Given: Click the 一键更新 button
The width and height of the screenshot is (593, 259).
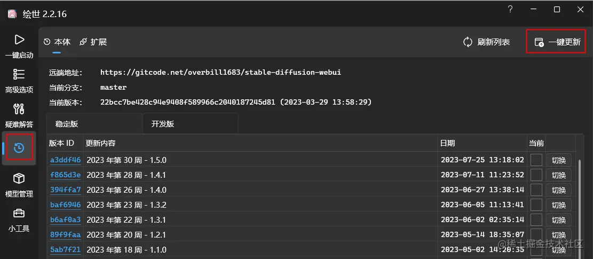Looking at the screenshot, I should tap(557, 42).
